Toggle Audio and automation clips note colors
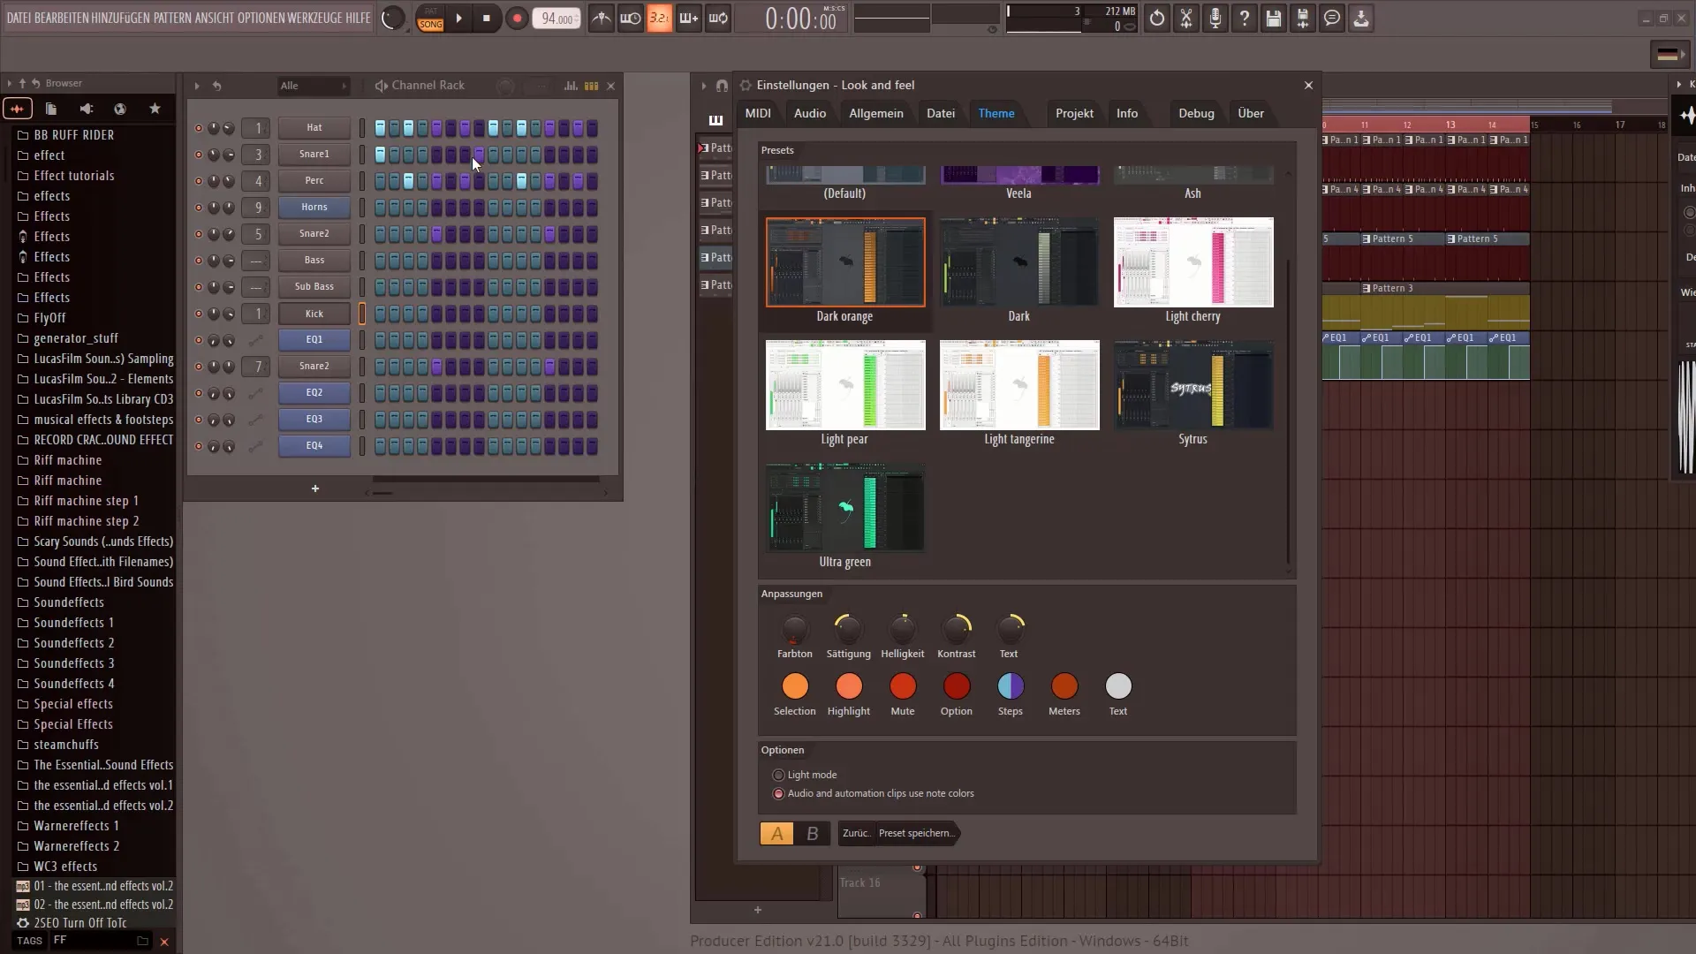1696x954 pixels. coord(778,793)
